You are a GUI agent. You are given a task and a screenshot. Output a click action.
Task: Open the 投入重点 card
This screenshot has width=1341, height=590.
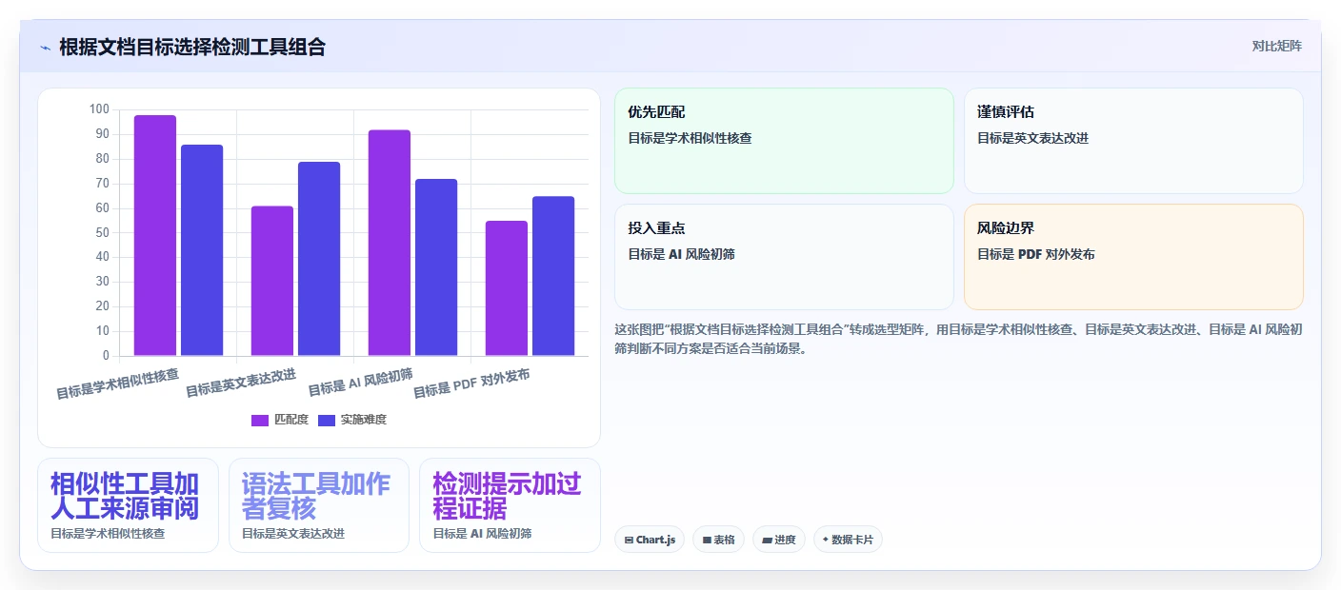coord(784,257)
